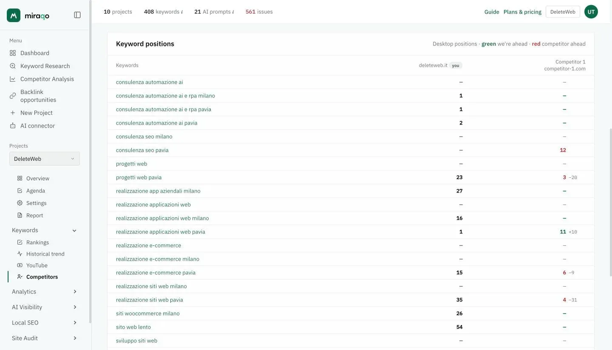Open the Rankings page

click(37, 242)
